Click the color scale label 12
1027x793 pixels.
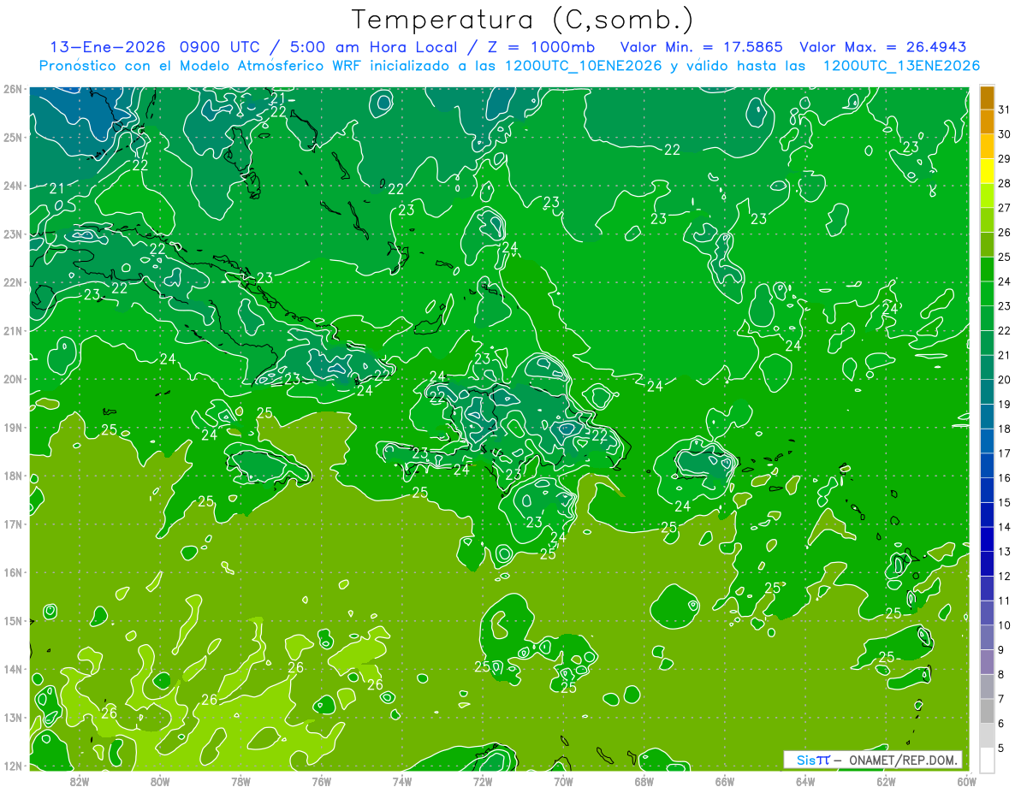coord(1004,576)
